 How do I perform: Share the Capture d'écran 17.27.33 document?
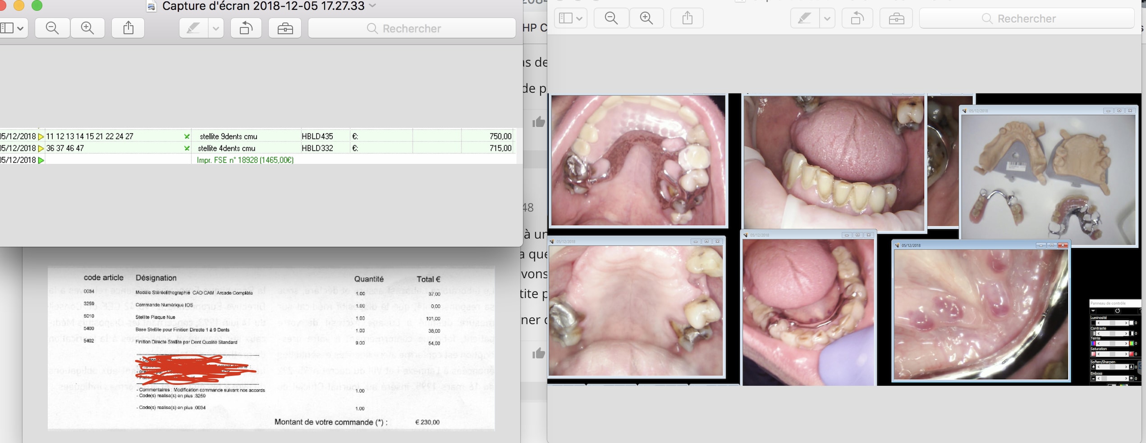pos(128,28)
